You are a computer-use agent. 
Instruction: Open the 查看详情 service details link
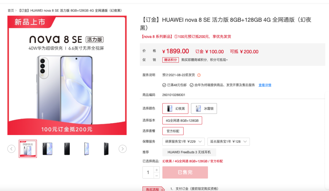click(265, 85)
